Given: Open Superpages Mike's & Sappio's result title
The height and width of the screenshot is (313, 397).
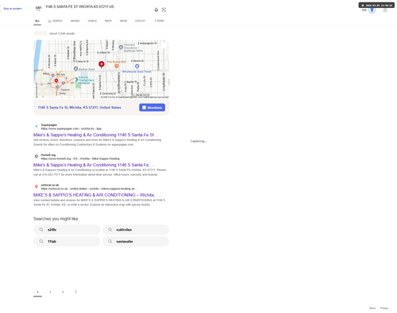Looking at the screenshot, I should (95, 135).
